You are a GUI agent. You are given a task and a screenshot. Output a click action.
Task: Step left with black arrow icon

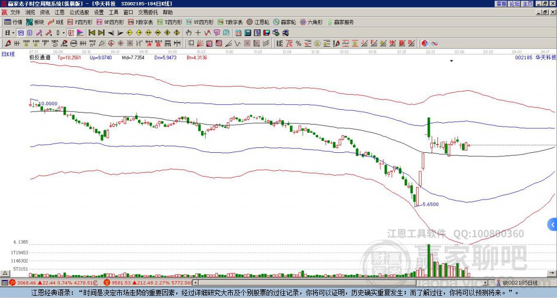click(x=111, y=33)
